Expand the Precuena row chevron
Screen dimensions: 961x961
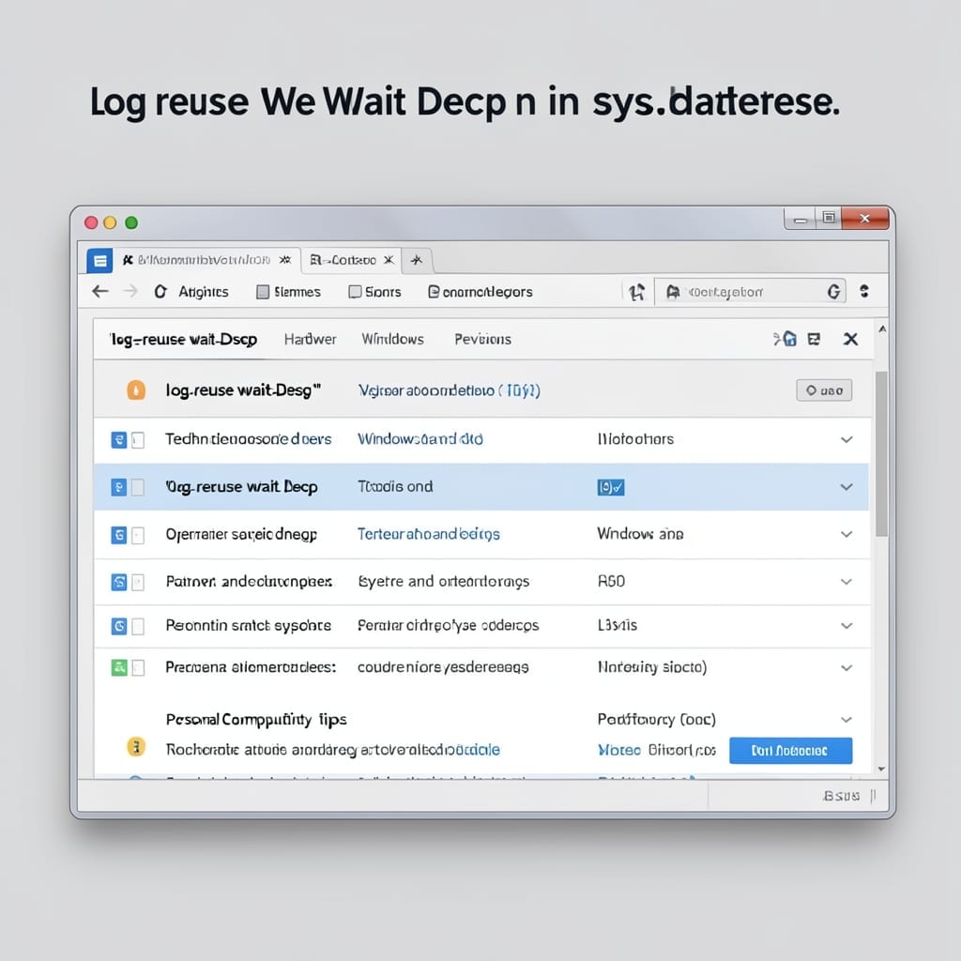coord(847,668)
